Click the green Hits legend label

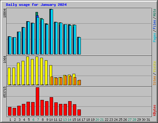[155, 13]
